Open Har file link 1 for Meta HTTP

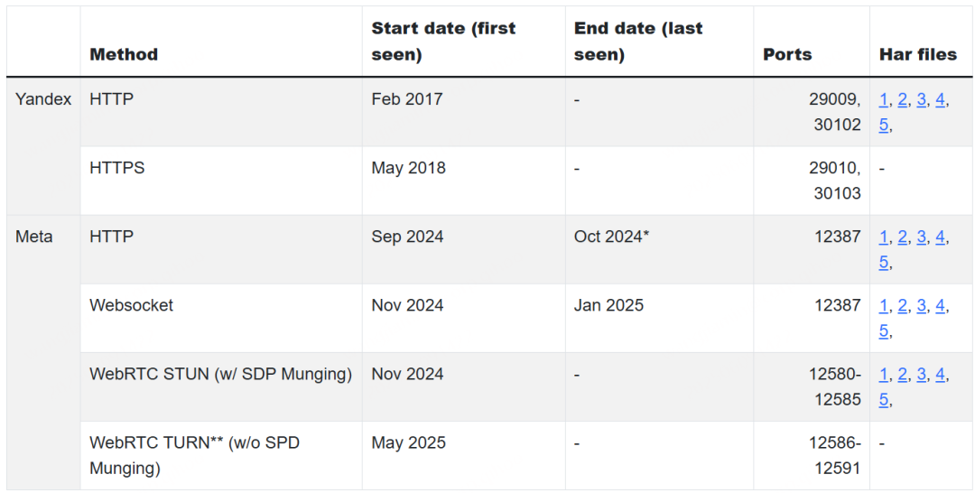883,237
